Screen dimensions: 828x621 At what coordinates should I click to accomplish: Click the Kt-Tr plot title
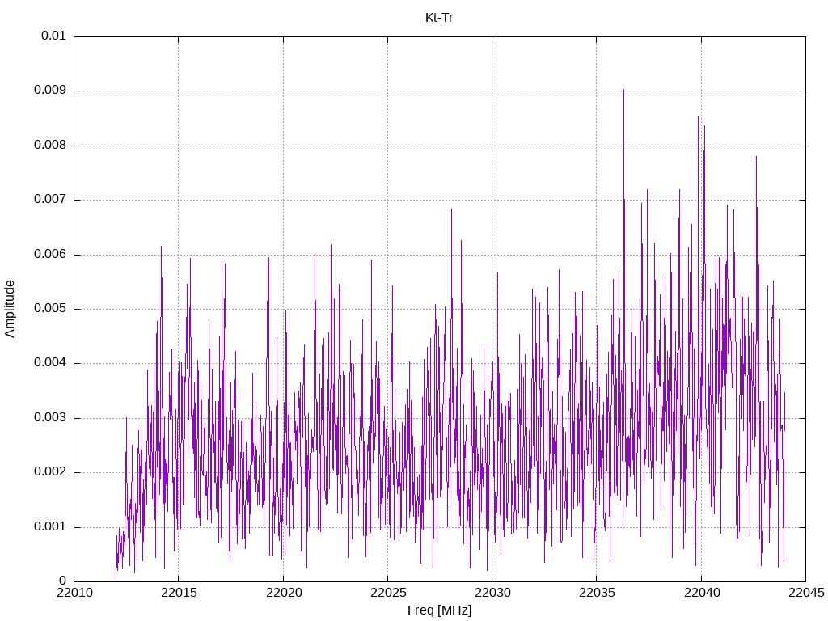point(439,18)
